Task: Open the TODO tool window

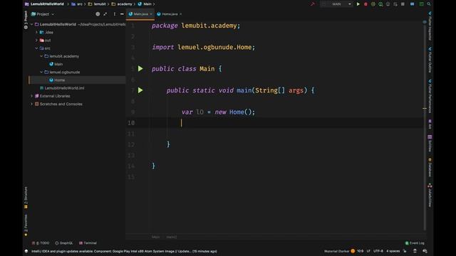Action: coord(41,243)
